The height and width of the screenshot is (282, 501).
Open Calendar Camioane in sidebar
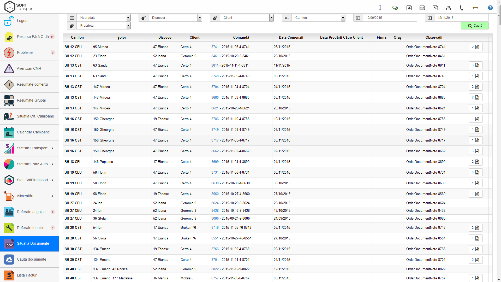[29, 132]
